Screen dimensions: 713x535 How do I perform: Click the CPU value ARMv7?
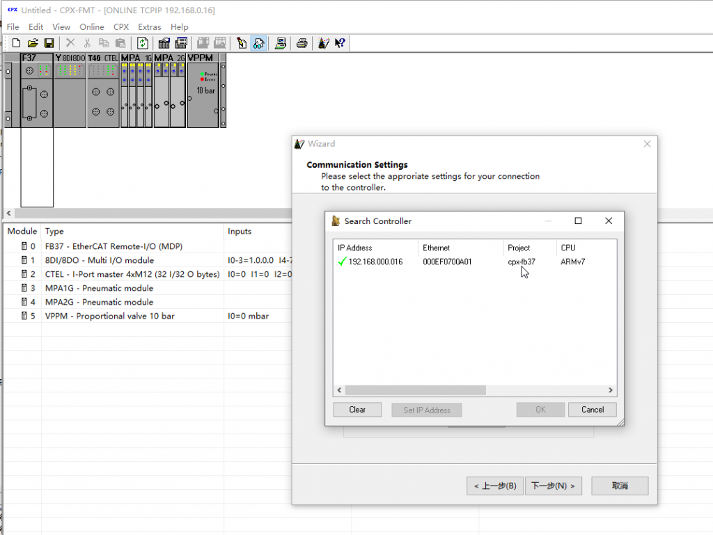(572, 262)
